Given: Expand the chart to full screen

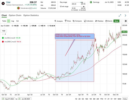Looking at the screenshot, I should [x=120, y=16].
